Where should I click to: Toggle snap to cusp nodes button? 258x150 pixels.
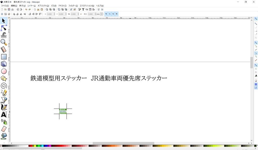coord(256,53)
